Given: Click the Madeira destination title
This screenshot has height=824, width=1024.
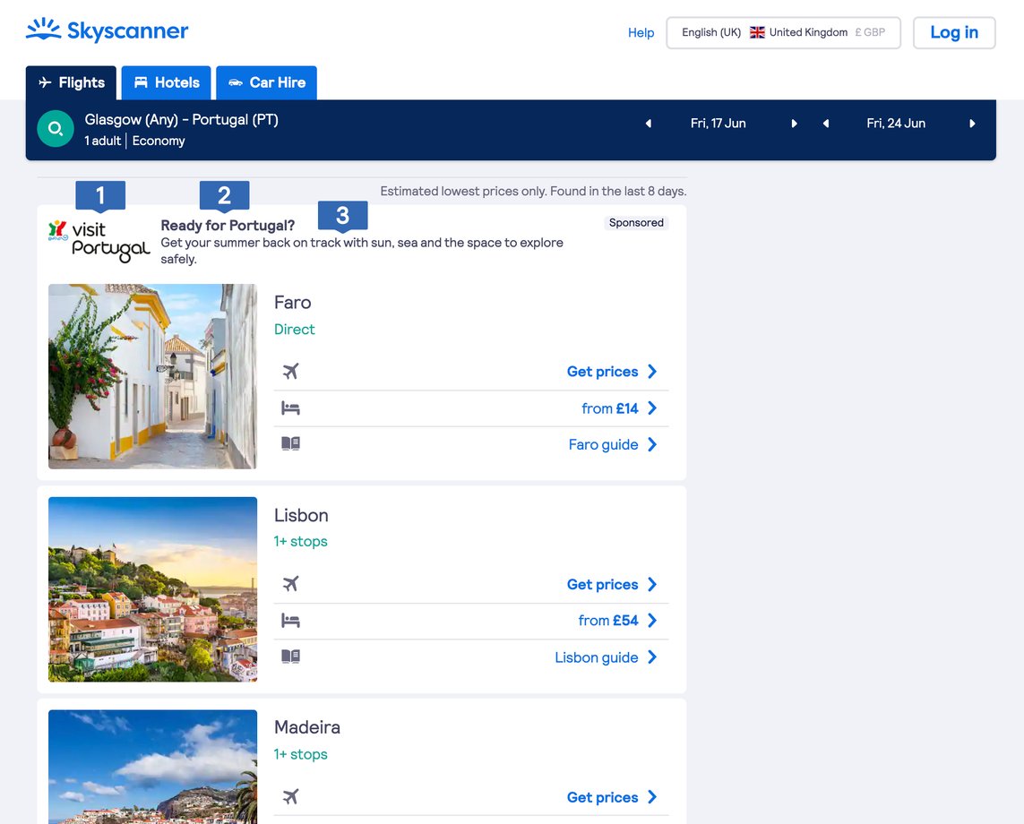Looking at the screenshot, I should [307, 727].
